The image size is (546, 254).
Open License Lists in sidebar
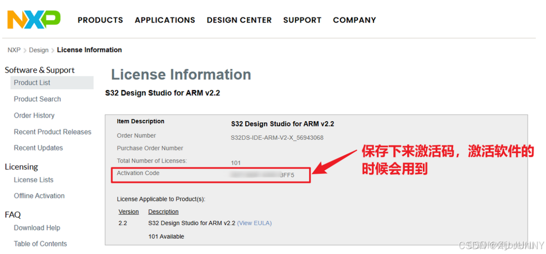[x=33, y=180]
